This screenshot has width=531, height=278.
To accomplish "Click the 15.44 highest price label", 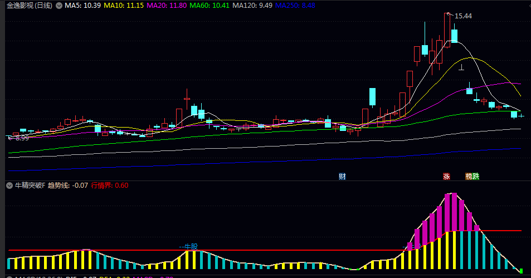I will click(463, 16).
